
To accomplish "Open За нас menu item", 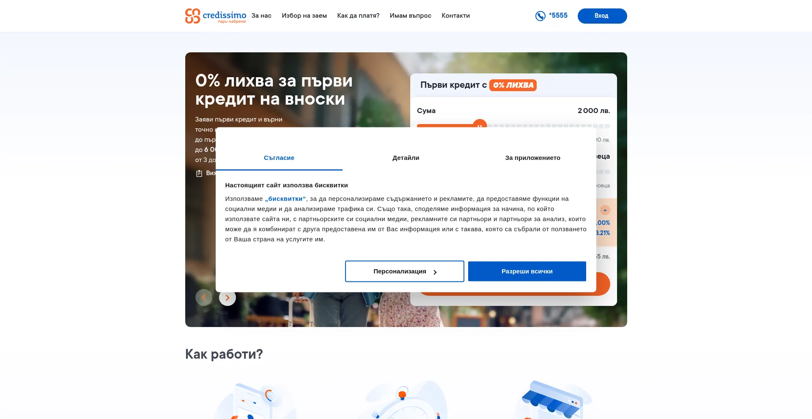I will point(261,16).
